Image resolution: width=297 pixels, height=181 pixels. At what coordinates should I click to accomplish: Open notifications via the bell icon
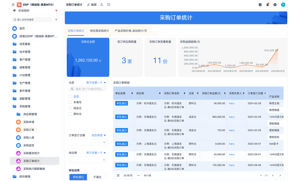tap(268, 4)
